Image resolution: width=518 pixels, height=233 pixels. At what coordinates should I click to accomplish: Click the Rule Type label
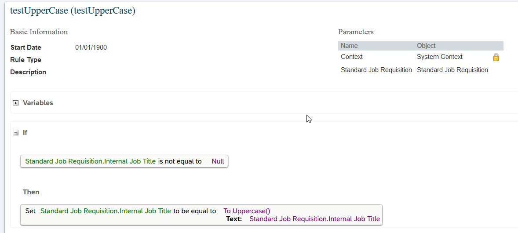(x=26, y=60)
